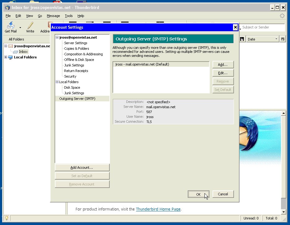The width and height of the screenshot is (290, 225).
Task: Click the Add... SMTP server button
Action: click(x=223, y=65)
